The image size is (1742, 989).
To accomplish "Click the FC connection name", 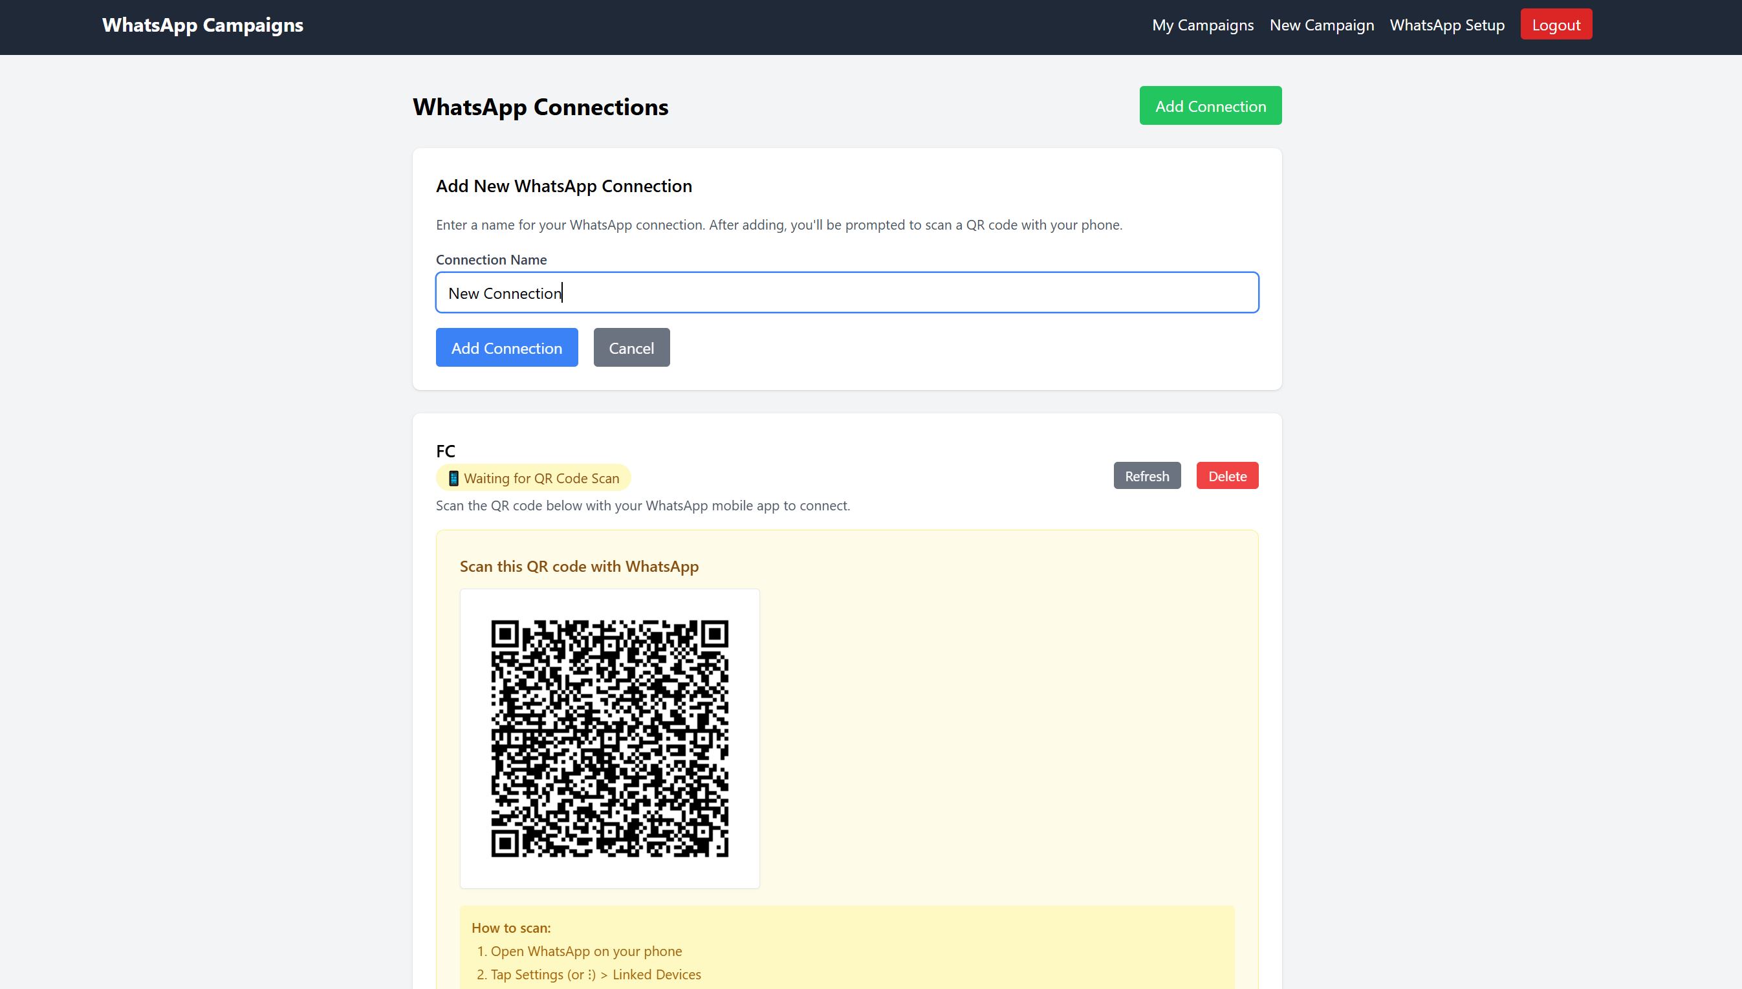I will (446, 451).
